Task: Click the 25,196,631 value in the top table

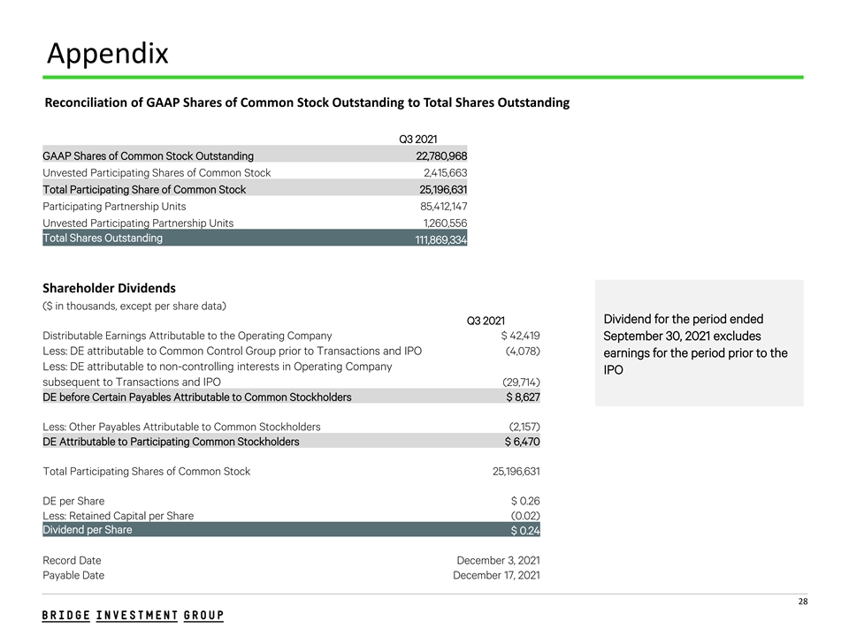Action: (443, 189)
